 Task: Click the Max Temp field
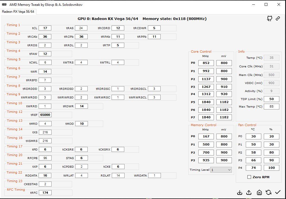[x=271, y=107]
